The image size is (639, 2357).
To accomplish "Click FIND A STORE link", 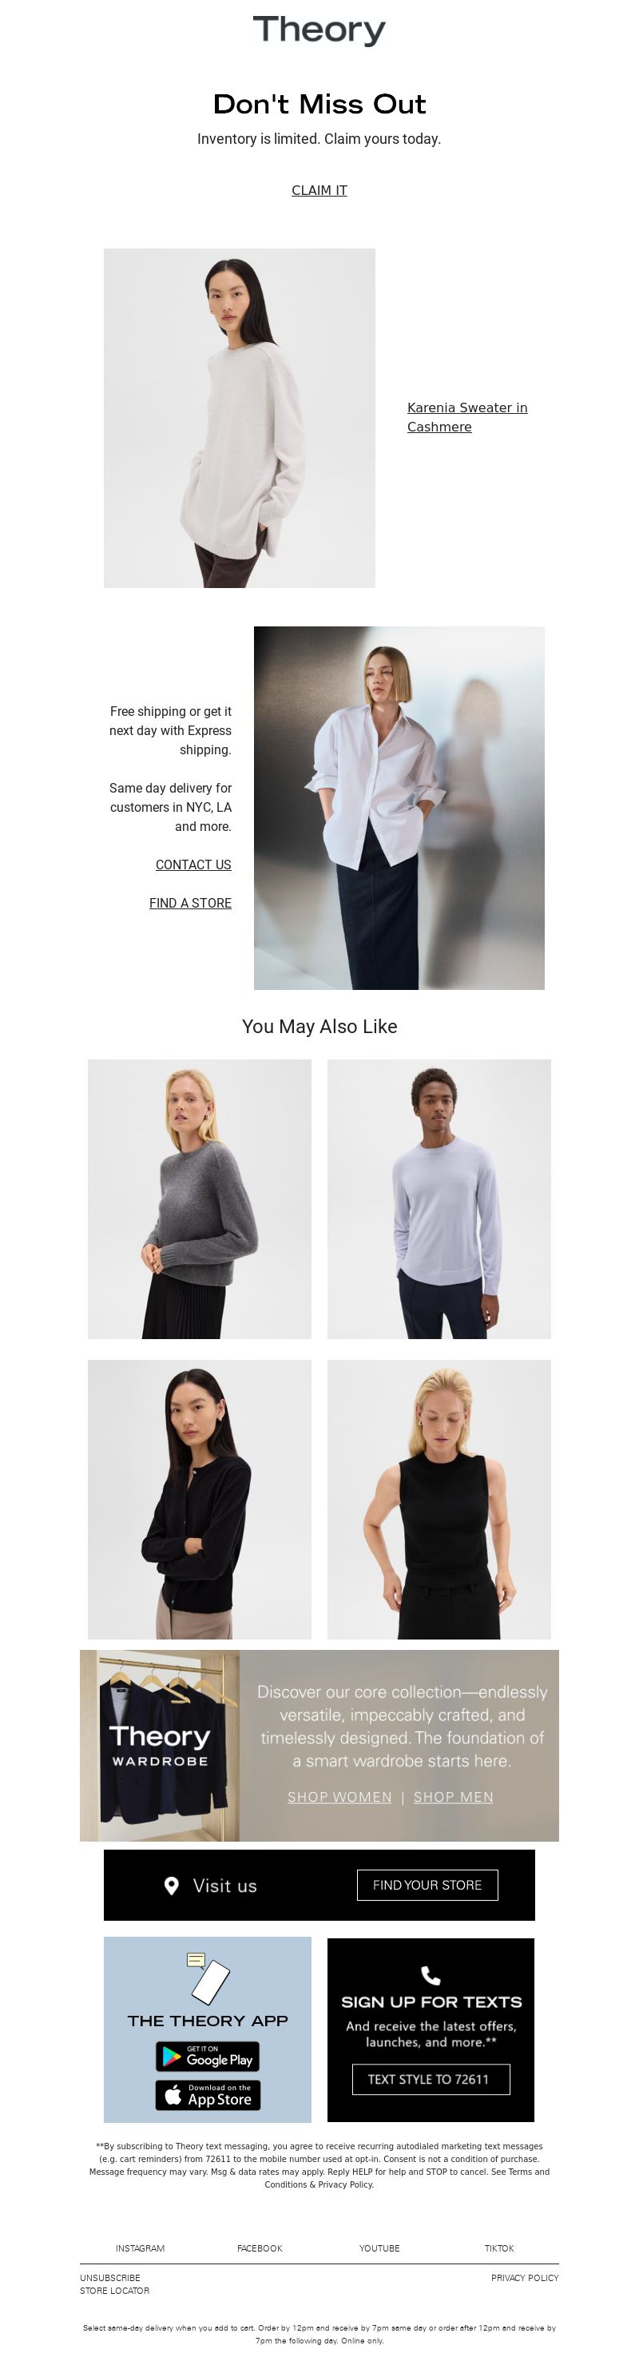I will (190, 903).
